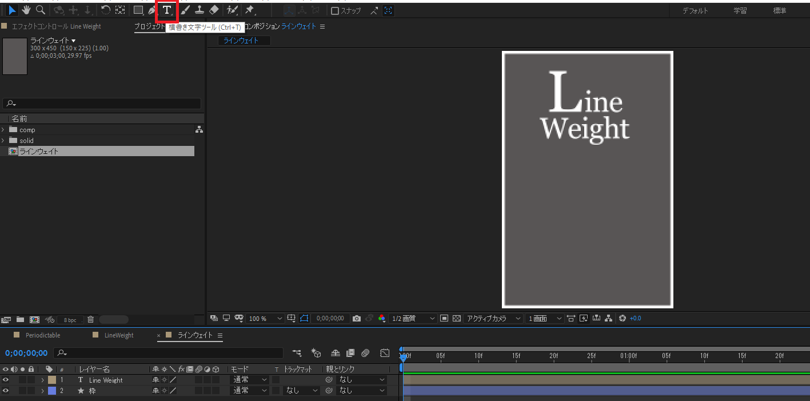The image size is (810, 401).
Task: Select the Eraser tool
Action: click(214, 10)
